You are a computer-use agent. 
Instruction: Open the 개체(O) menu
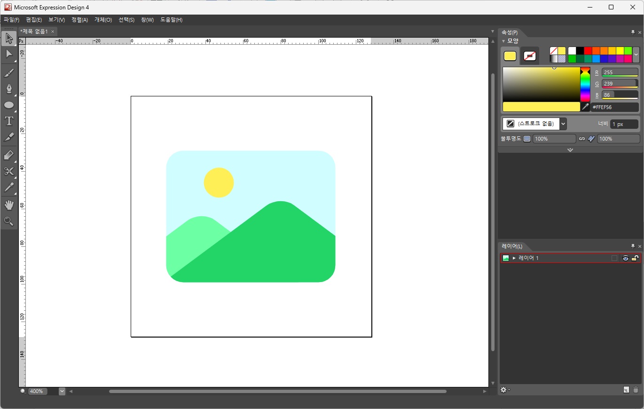(103, 20)
